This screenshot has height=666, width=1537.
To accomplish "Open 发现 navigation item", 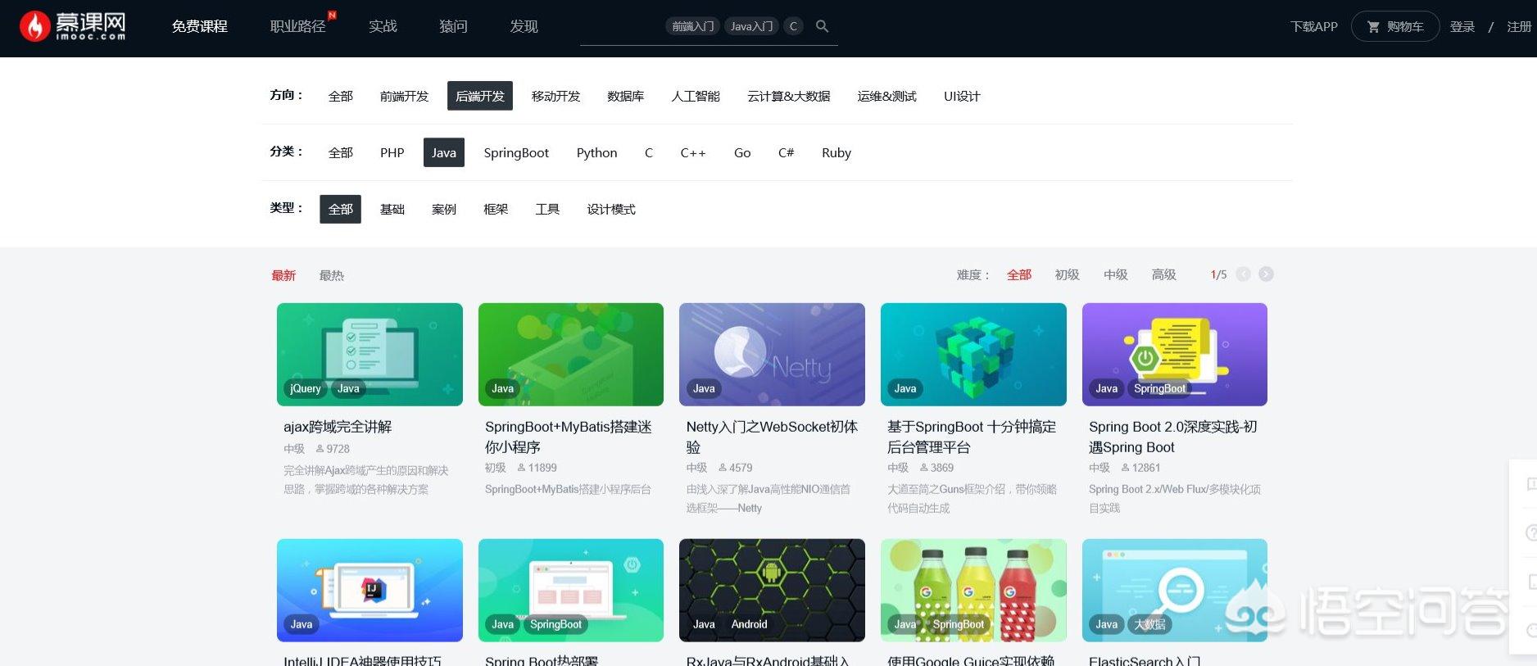I will [524, 26].
